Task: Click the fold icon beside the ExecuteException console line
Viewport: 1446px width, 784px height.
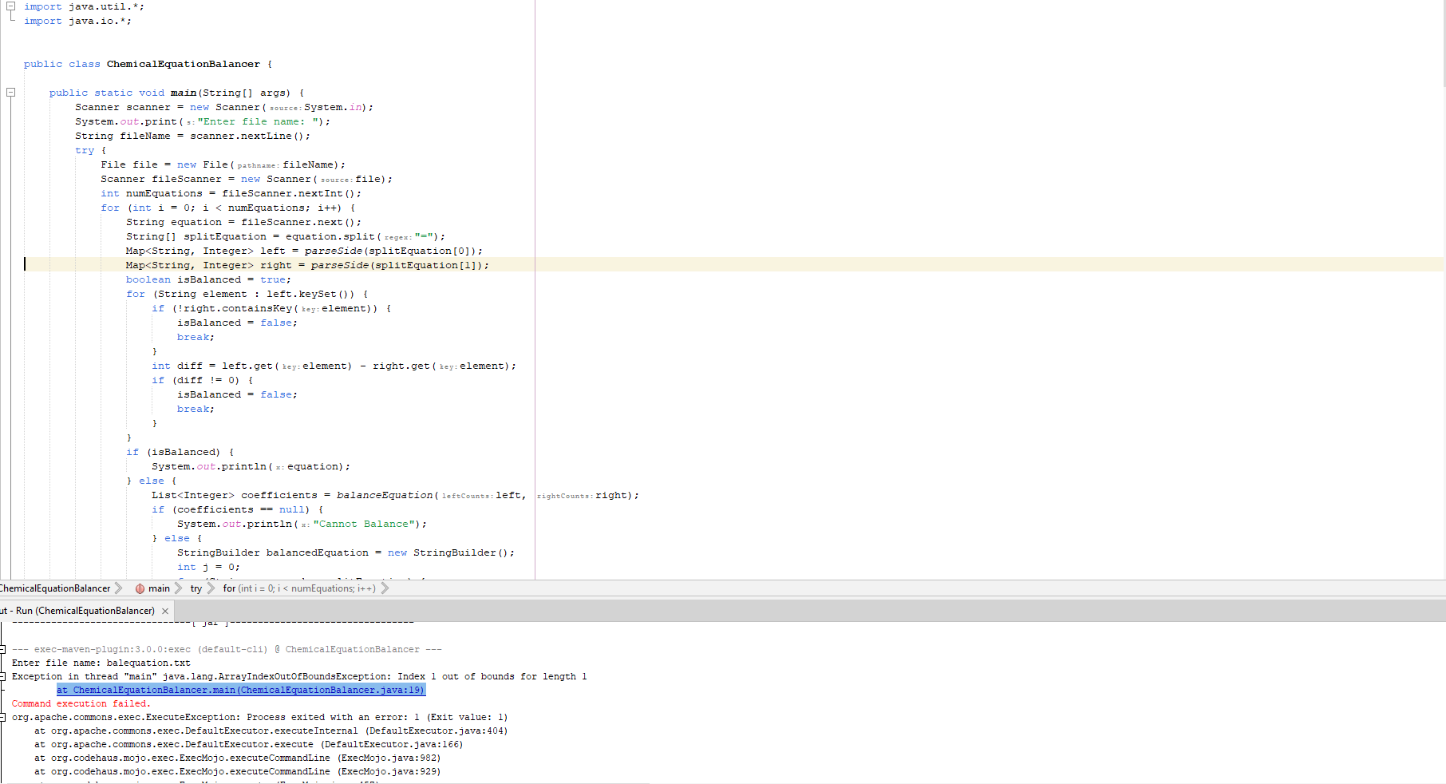Action: [x=3, y=717]
